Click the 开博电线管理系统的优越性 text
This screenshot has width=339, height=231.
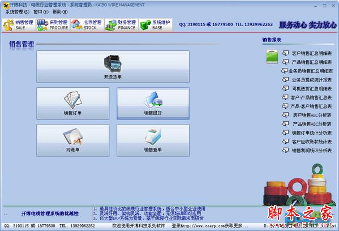tap(50, 213)
